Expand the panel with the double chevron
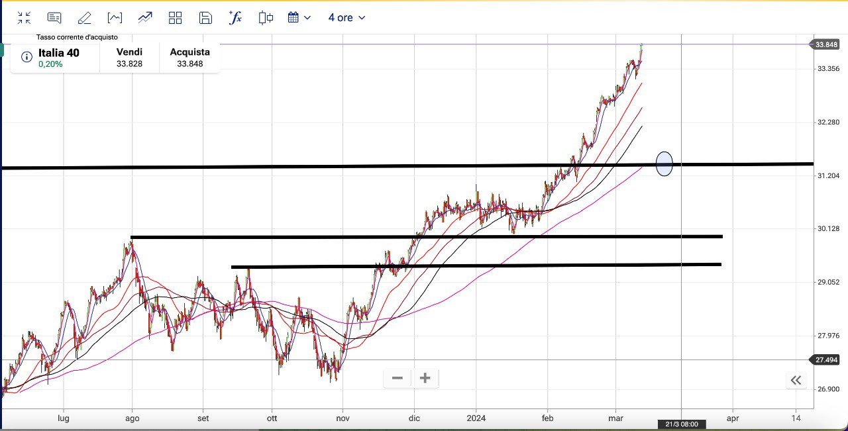The height and width of the screenshot is (431, 848). point(796,380)
